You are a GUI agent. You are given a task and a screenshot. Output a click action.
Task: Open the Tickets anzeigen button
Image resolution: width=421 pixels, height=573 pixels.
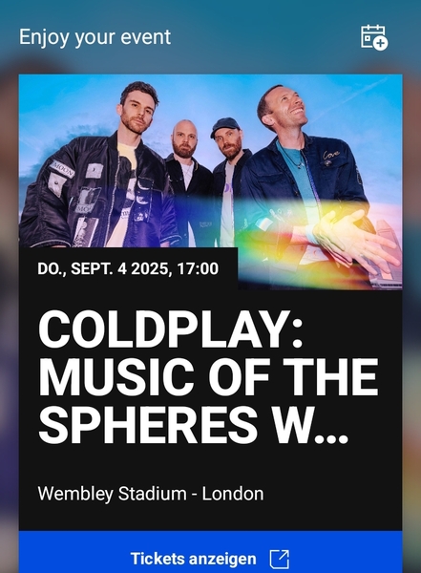210,552
